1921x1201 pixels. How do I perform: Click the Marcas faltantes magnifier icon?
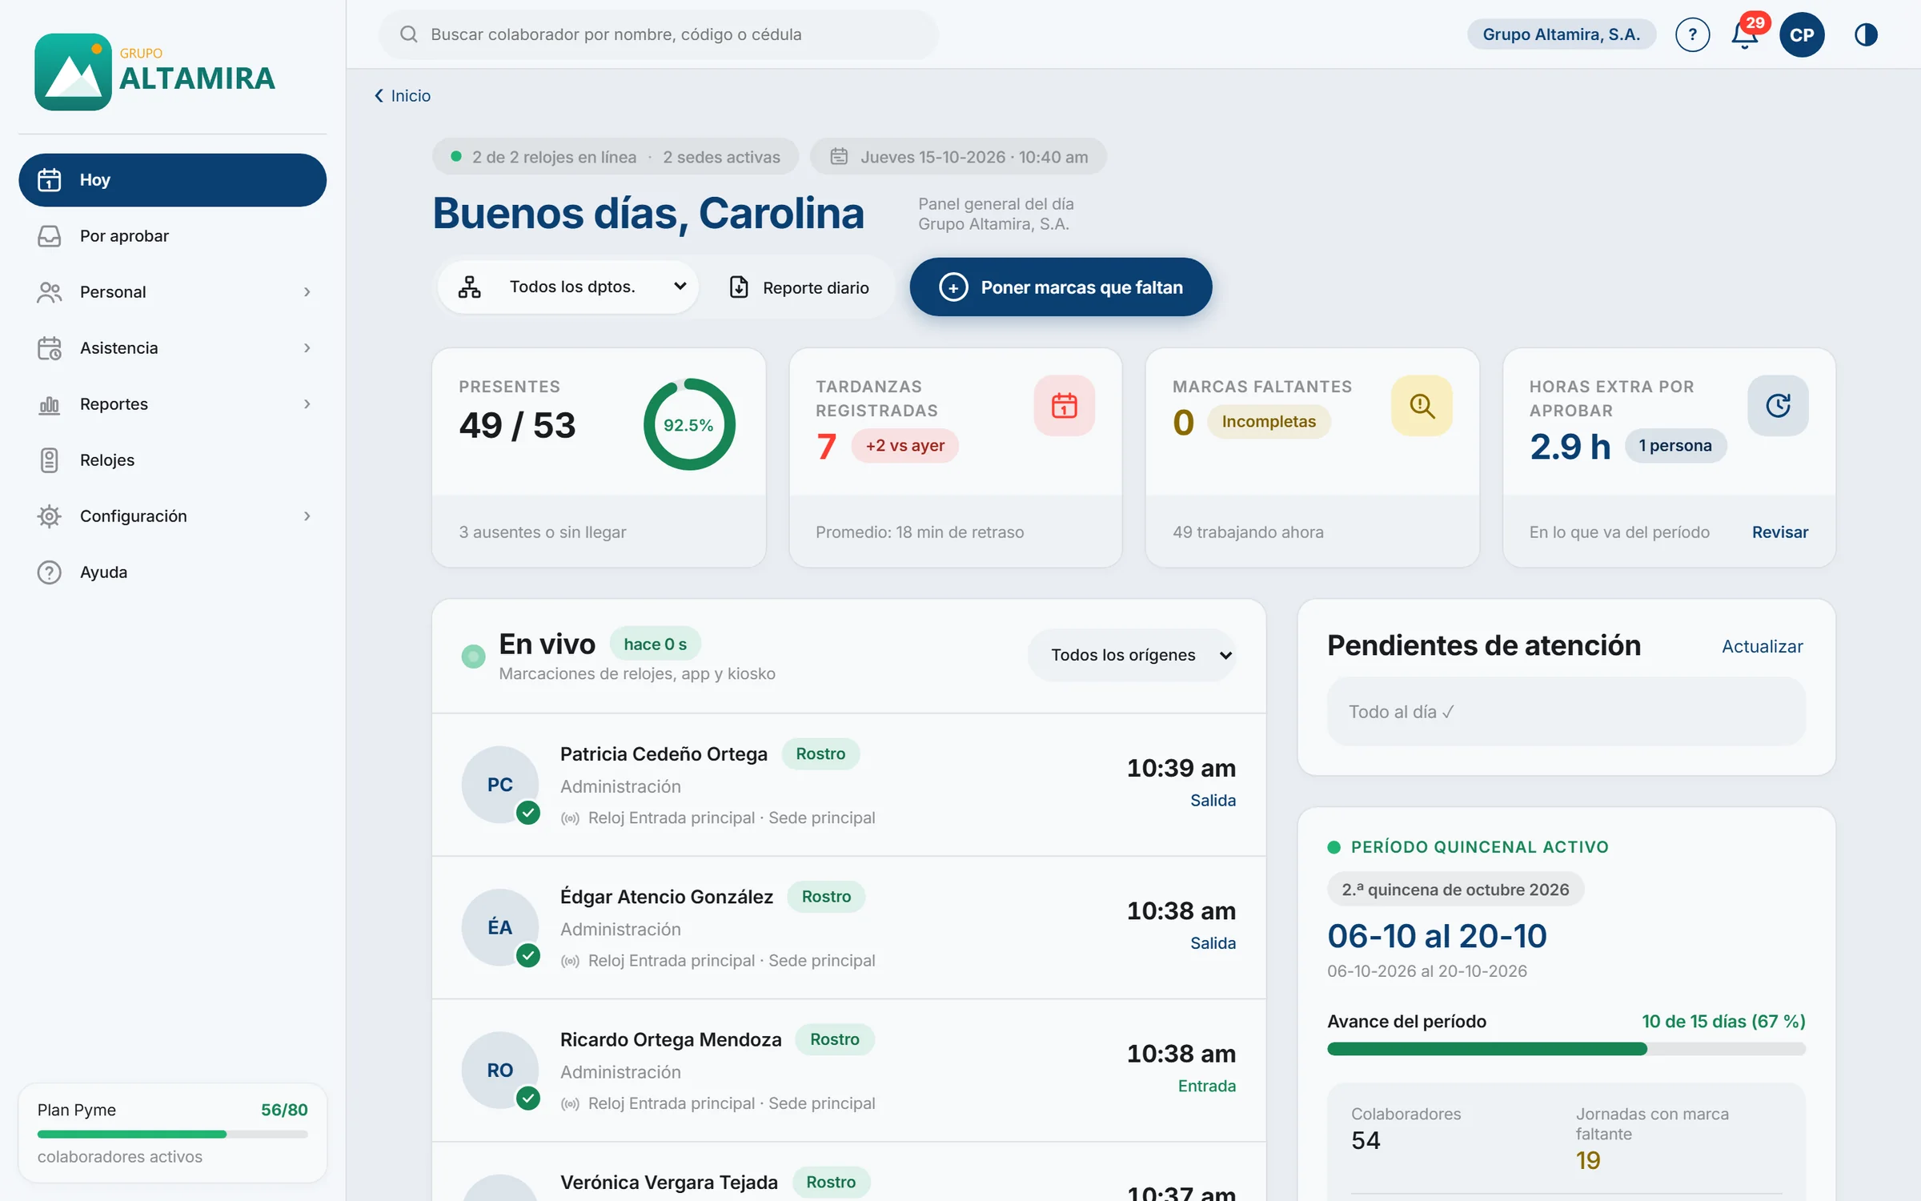click(x=1422, y=405)
